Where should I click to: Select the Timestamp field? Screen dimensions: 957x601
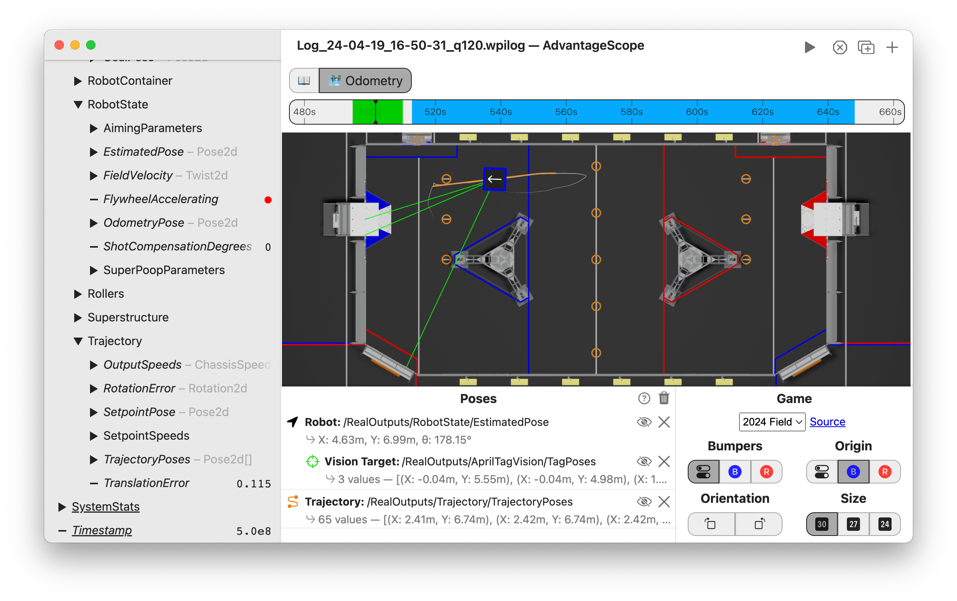pos(102,530)
